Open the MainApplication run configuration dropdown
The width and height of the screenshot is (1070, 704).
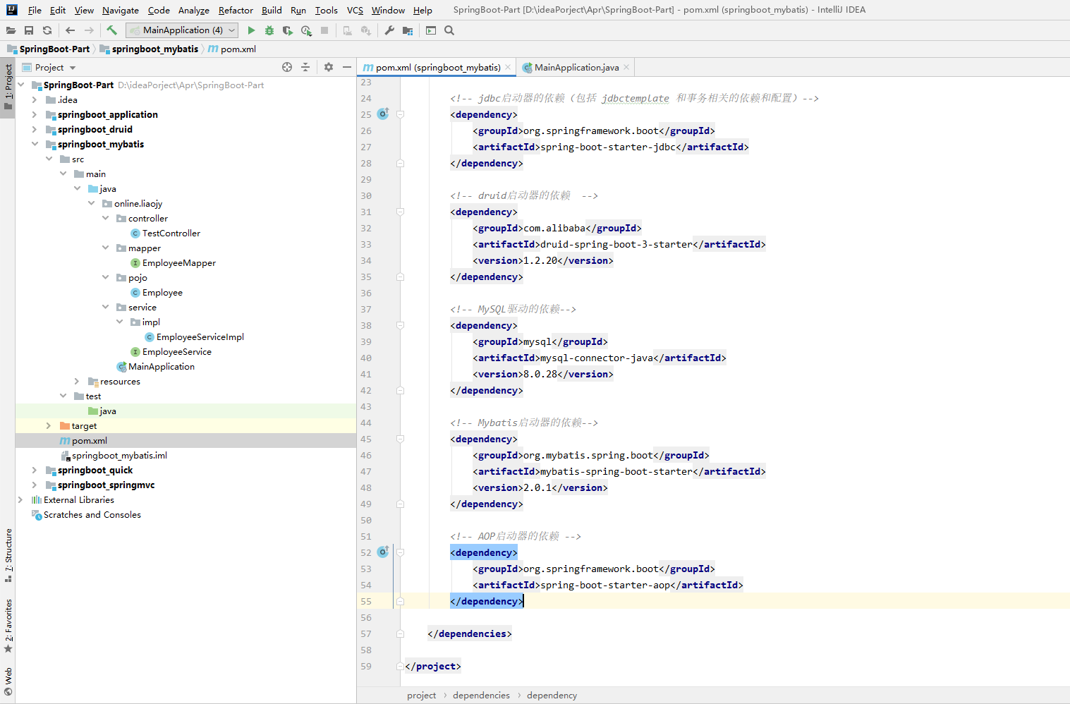[182, 30]
